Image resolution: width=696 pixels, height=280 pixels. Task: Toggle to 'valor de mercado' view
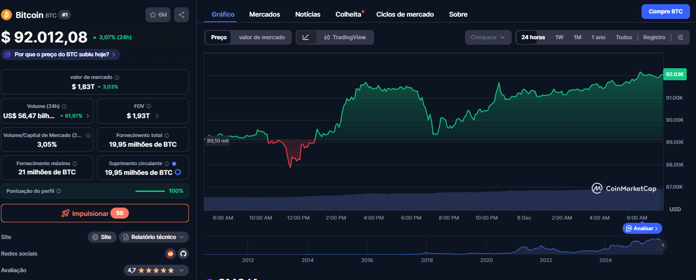[x=261, y=37]
